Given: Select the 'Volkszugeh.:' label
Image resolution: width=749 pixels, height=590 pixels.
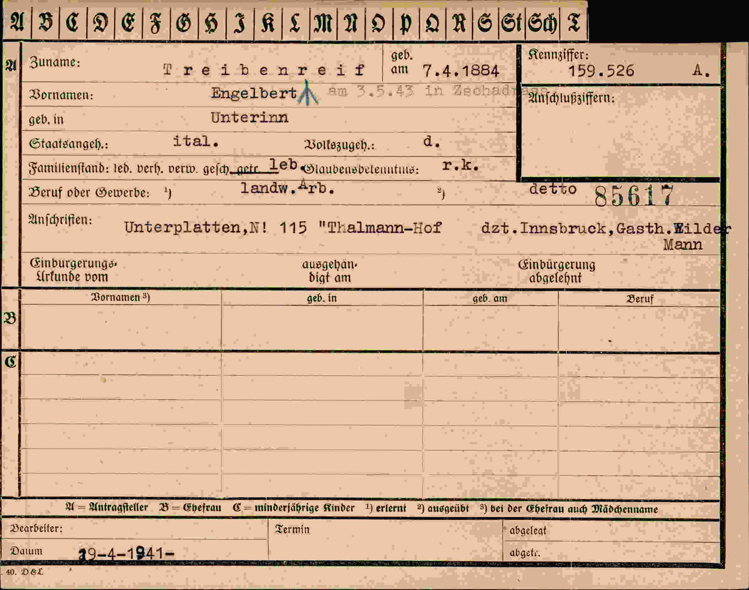Looking at the screenshot, I should (x=339, y=145).
